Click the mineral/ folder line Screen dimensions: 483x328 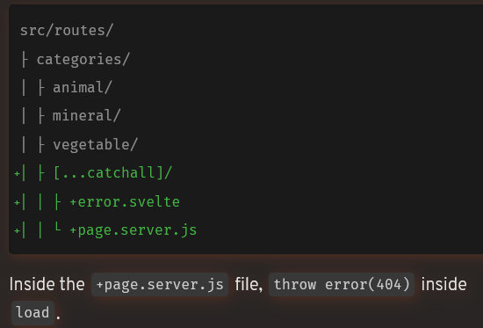point(87,116)
